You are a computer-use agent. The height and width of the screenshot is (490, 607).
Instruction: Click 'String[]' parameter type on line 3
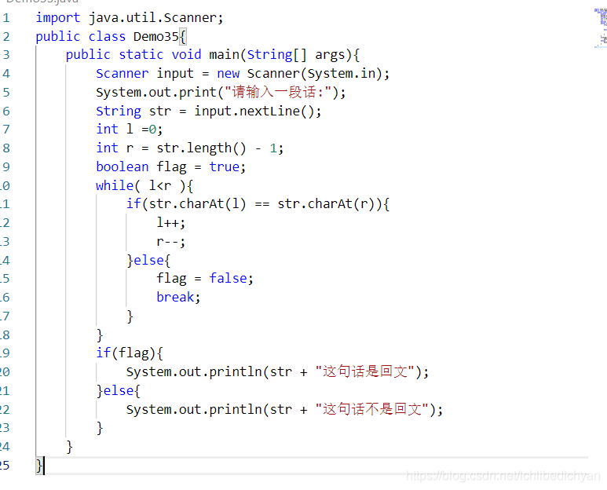(x=276, y=54)
